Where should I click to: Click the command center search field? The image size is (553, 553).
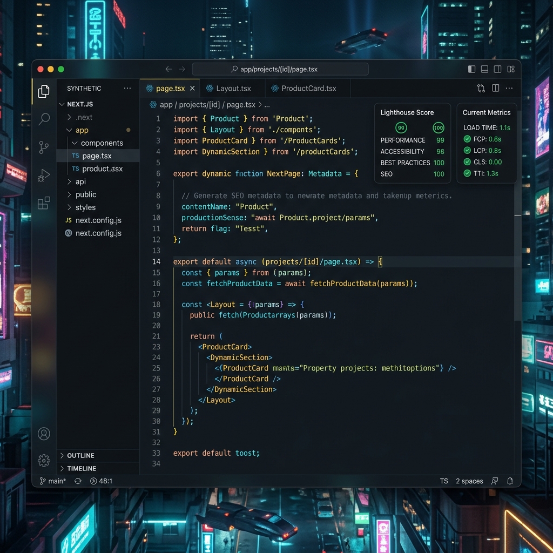[x=280, y=69]
